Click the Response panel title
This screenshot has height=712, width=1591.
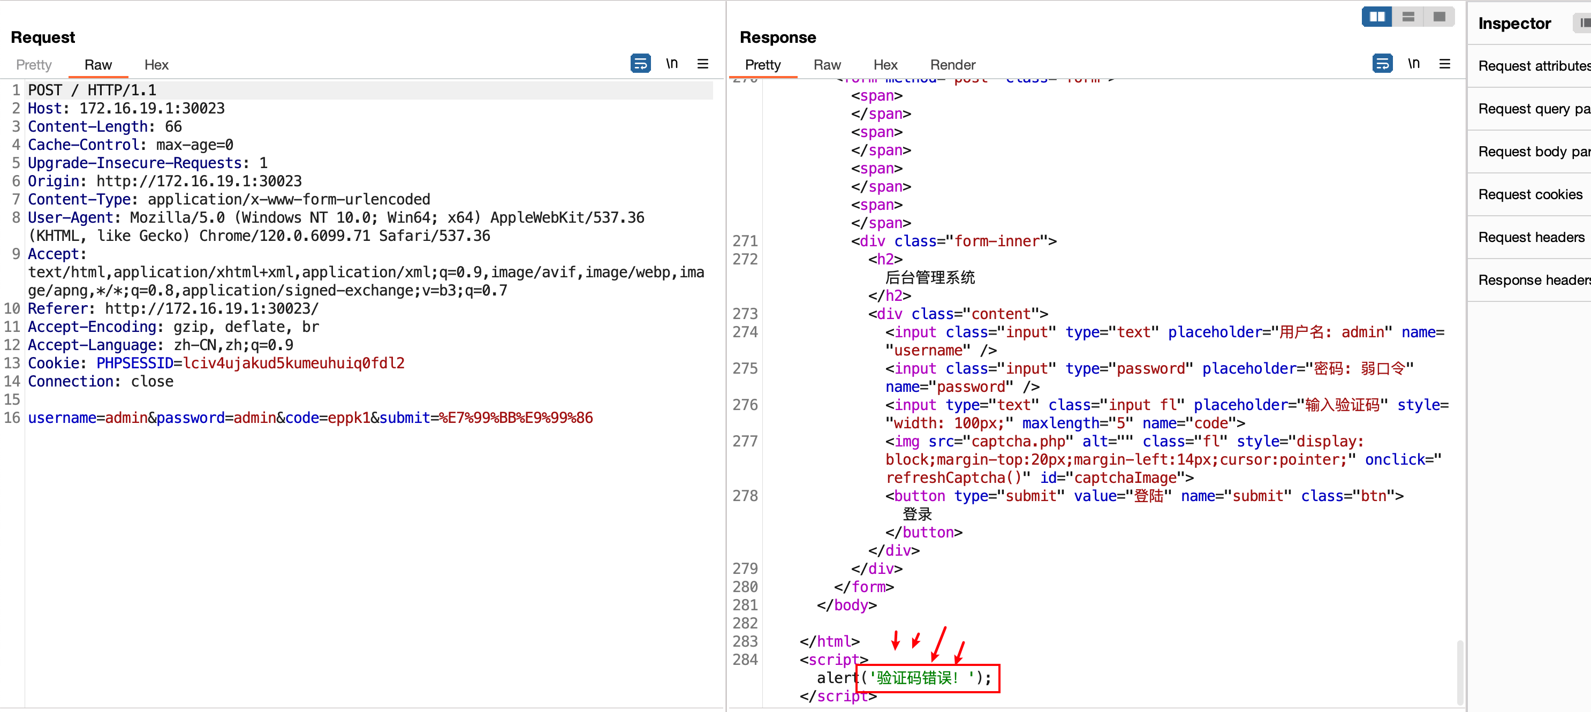778,37
